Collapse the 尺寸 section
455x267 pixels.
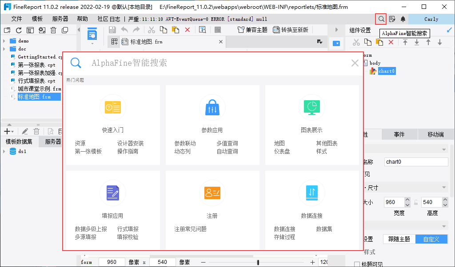coord(444,187)
